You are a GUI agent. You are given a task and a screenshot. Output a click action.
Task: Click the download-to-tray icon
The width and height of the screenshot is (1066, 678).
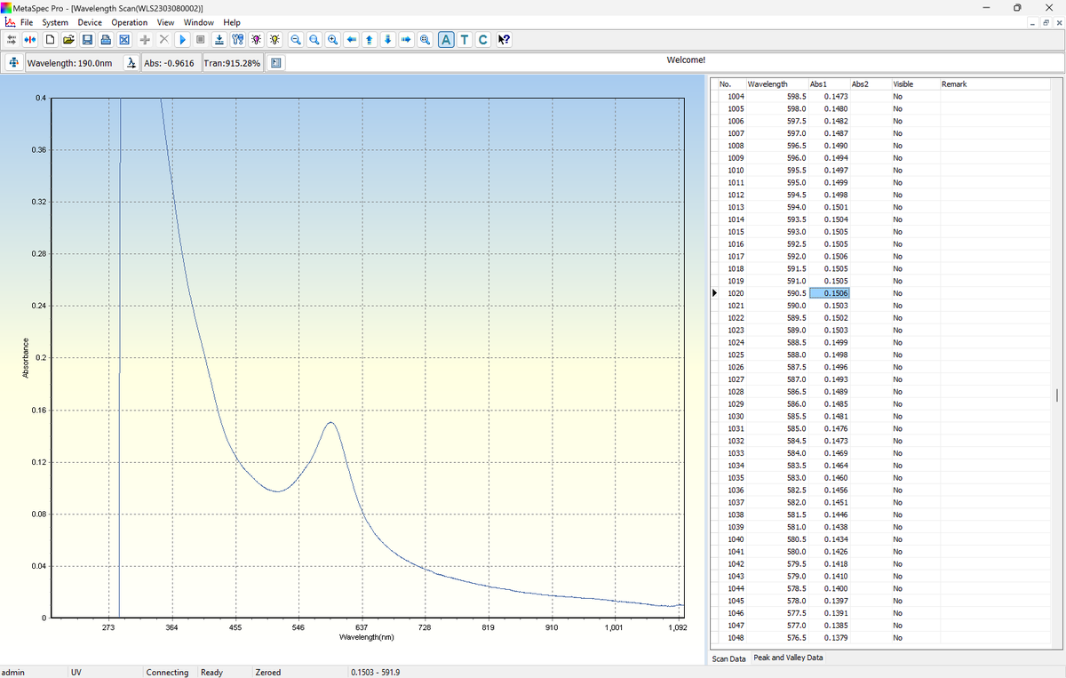219,40
